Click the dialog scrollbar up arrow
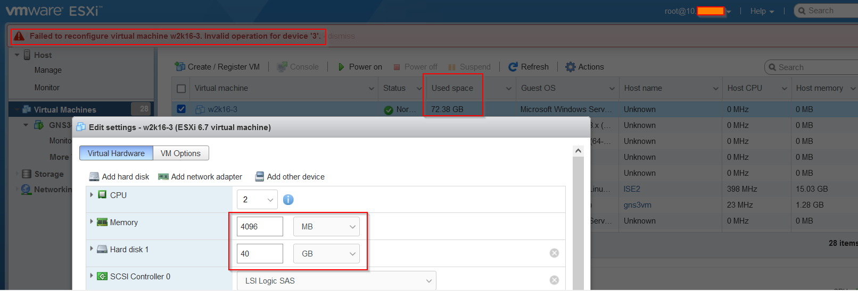Screen dimensions: 858x291 click(x=578, y=151)
